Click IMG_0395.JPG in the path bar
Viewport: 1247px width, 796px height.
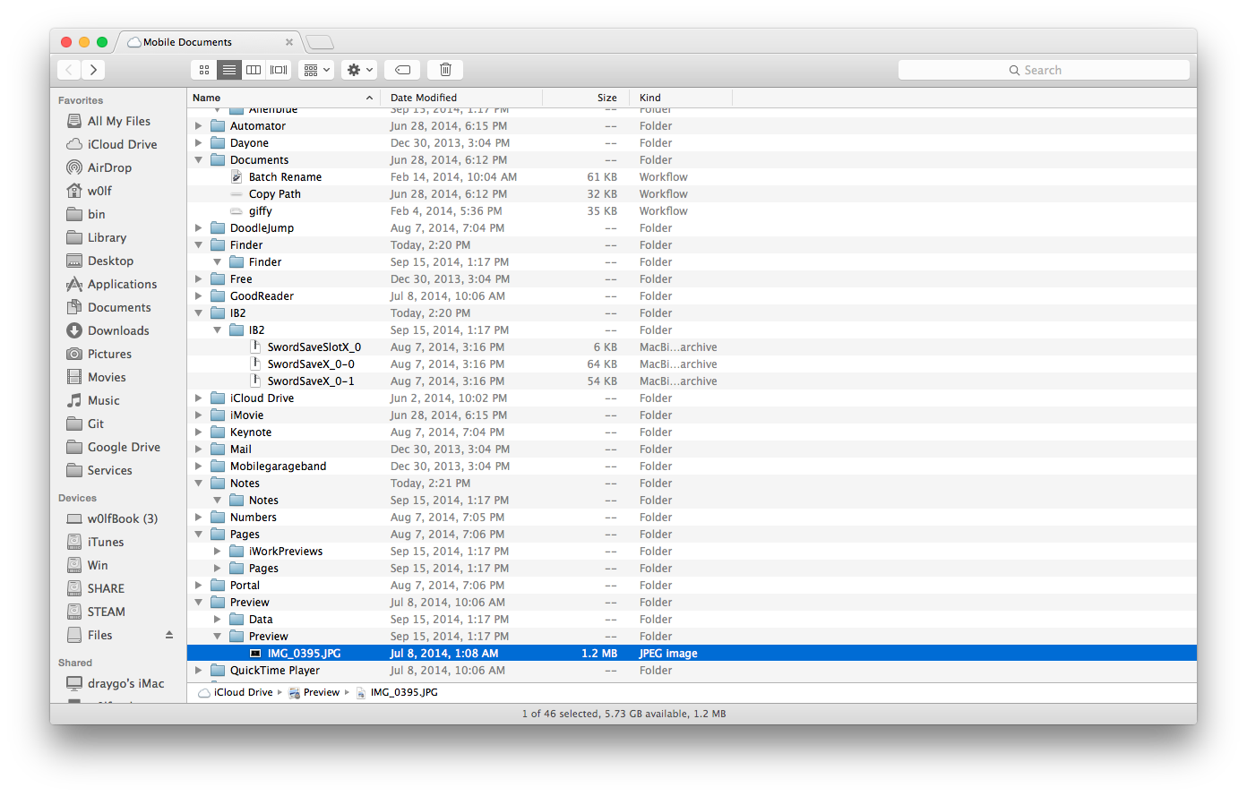click(397, 692)
